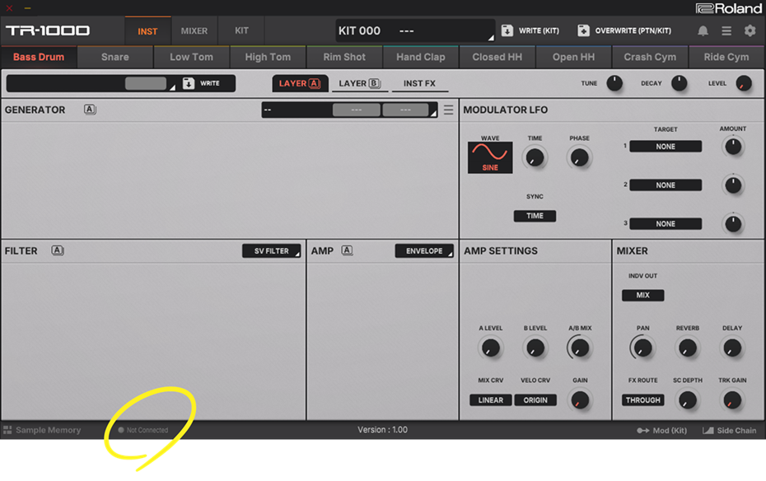Click the Side Chain label
Viewport: 766px width, 481px height.
(x=736, y=430)
